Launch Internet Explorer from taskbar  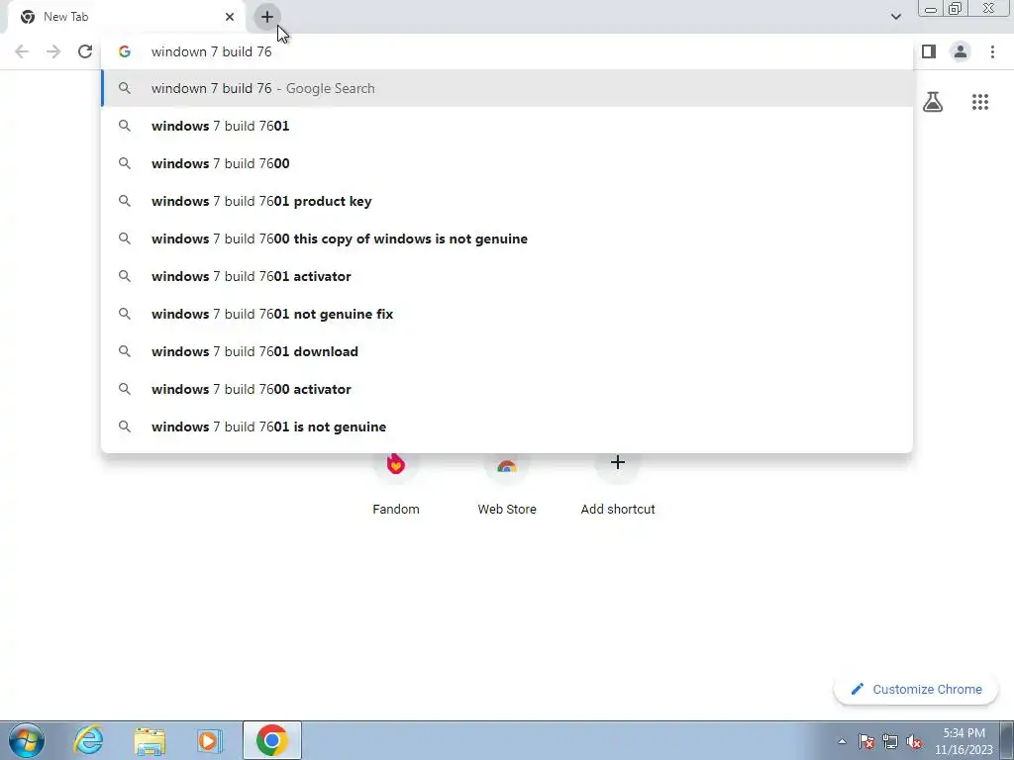88,740
